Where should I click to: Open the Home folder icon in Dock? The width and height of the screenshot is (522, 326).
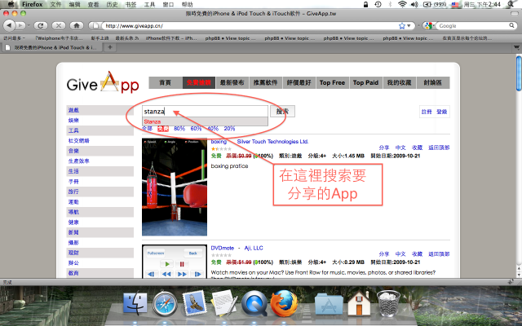coord(359,303)
